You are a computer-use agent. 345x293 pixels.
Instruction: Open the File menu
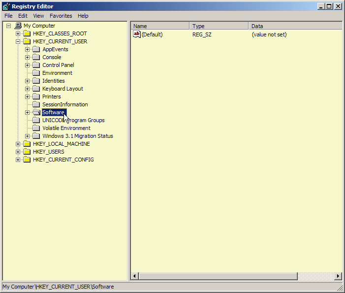pos(8,16)
